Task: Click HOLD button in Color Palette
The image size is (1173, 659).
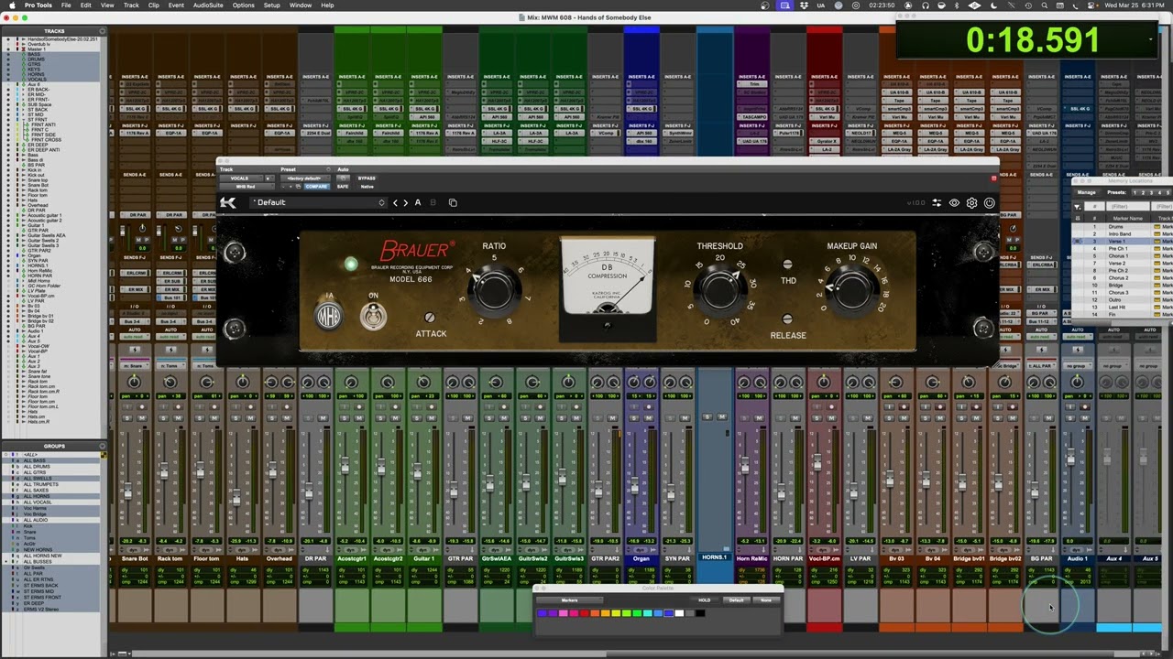Action: (x=704, y=600)
